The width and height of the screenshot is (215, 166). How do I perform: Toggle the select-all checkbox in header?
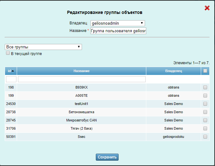[205, 71]
